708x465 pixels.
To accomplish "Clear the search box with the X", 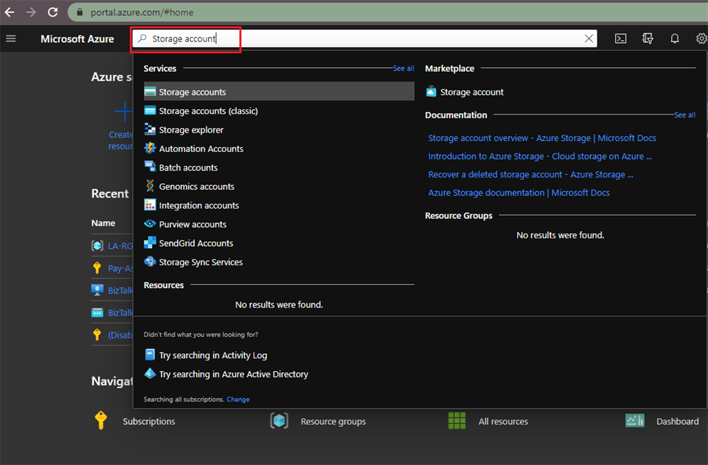I will point(589,39).
